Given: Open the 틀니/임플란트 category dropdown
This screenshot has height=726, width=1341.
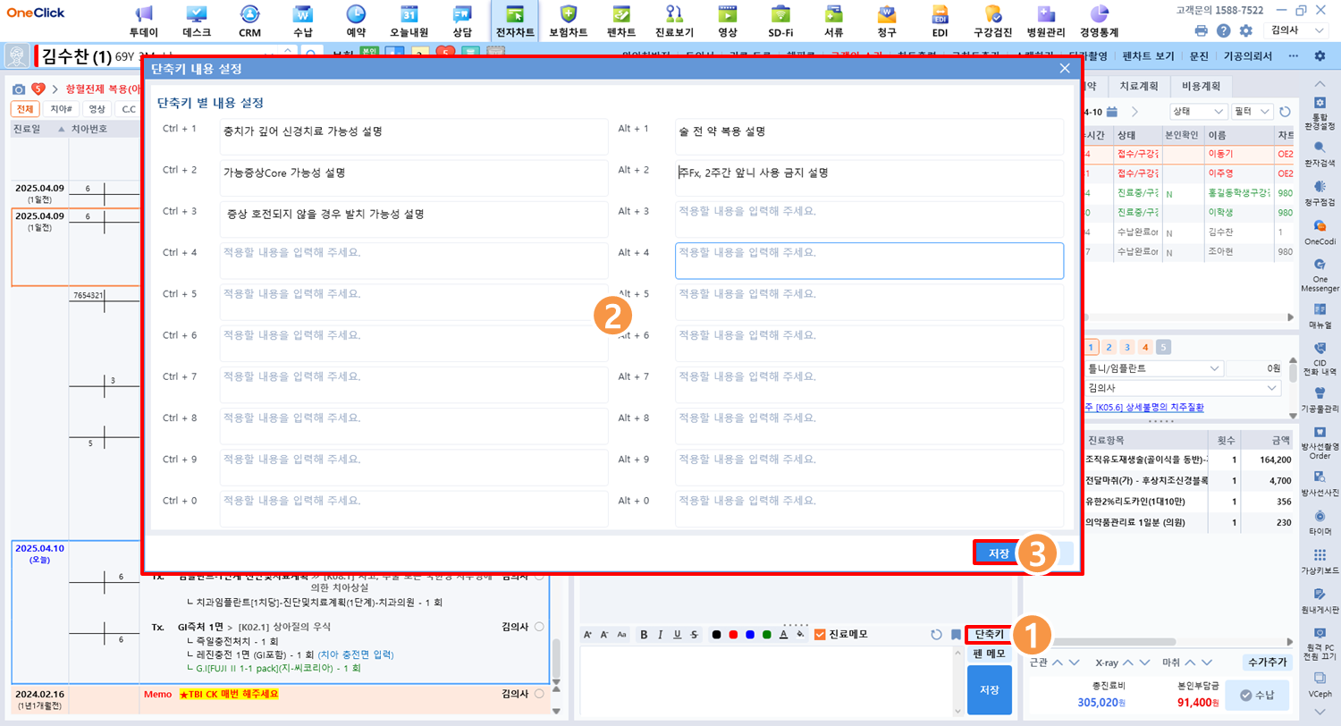Looking at the screenshot, I should tap(1153, 368).
